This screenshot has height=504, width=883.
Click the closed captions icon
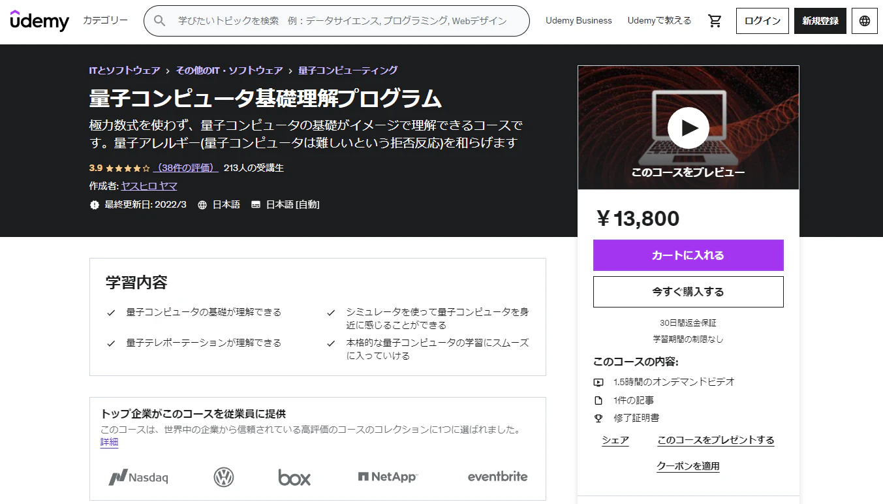(256, 204)
